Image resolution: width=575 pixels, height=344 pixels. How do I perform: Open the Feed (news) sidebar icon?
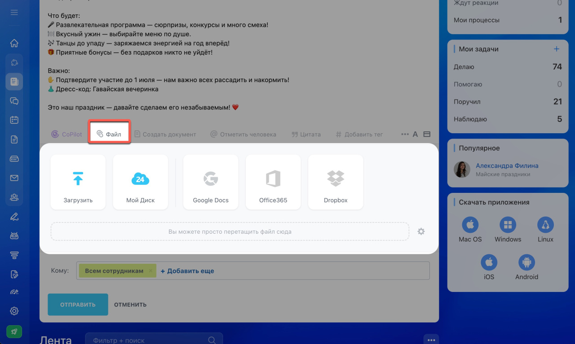(14, 82)
